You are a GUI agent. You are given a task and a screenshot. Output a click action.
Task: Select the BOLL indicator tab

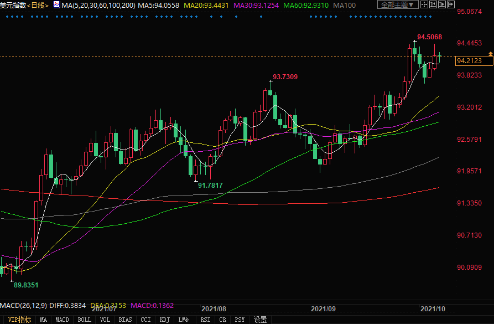[84, 320]
